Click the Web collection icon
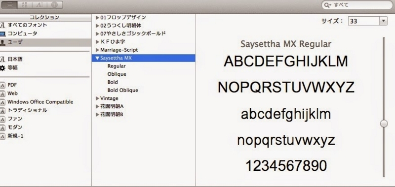The height and width of the screenshot is (187, 395). 2,94
